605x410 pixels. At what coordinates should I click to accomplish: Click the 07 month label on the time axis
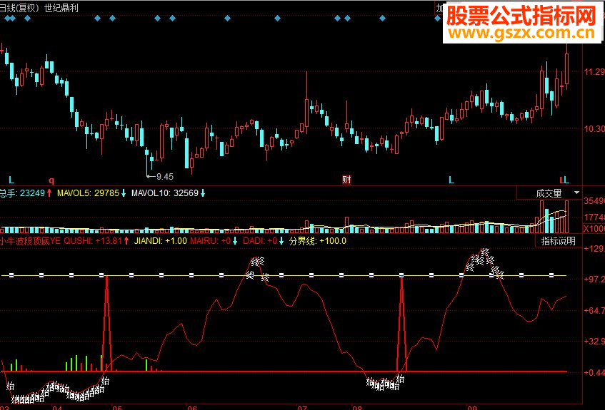pyautogui.click(x=302, y=407)
